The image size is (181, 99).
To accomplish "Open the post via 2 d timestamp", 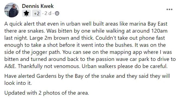I will 48,13.
